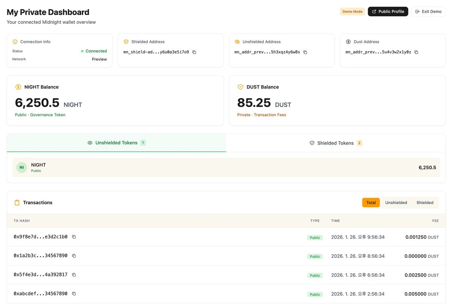
Task: Click shielded address mn_shield-ad...y6u0a3e5i7o9
Action: (156, 52)
